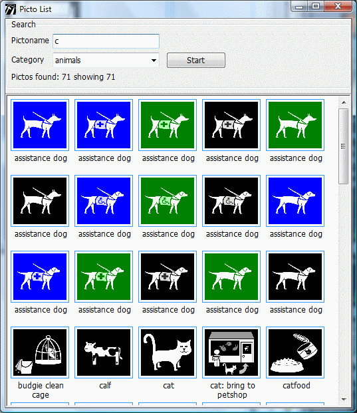Viewport: 357px width, 413px height.
Task: Select green floppy-ear assistance dog with cross vest
Action: [x=104, y=277]
